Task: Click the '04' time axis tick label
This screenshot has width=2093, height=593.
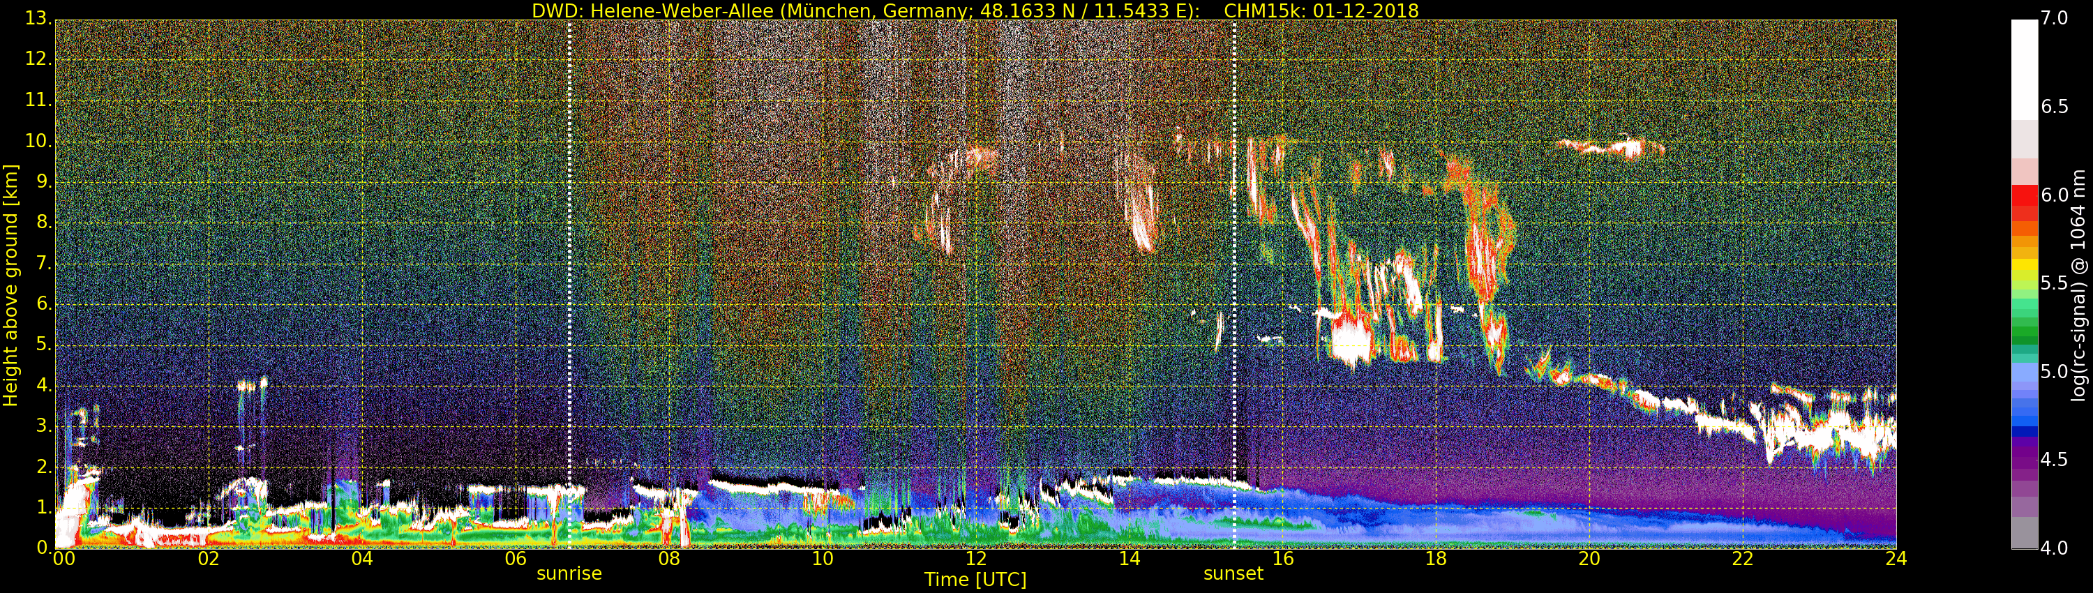Action: click(x=362, y=559)
